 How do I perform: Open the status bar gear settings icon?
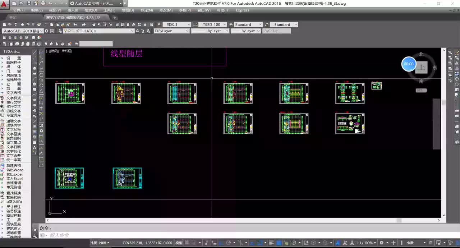coord(382,243)
